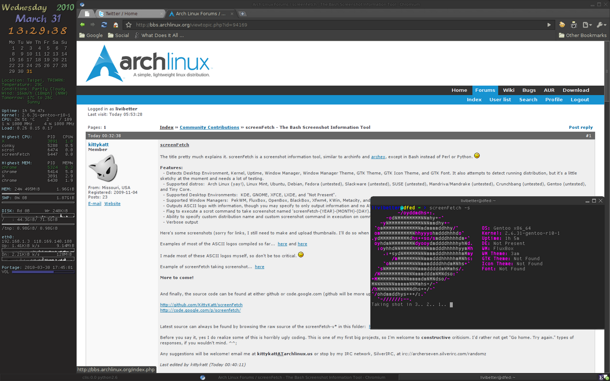Click the URL address field
The width and height of the screenshot is (610, 381).
[339, 25]
